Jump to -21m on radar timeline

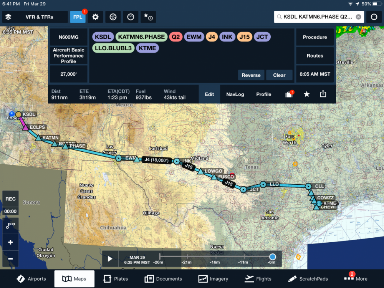(187, 262)
